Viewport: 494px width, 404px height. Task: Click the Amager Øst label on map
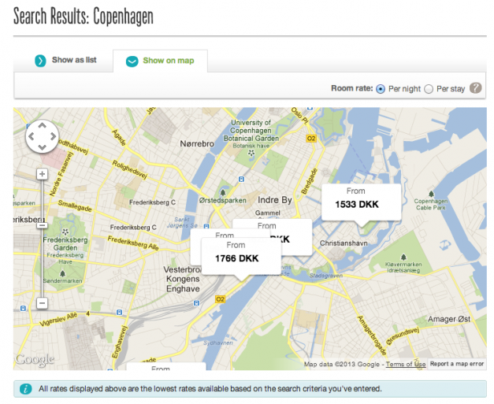pyautogui.click(x=449, y=319)
